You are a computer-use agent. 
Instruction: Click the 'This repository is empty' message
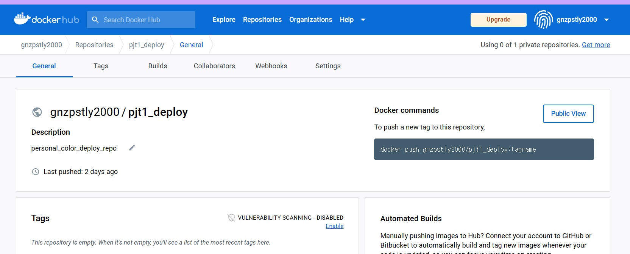coord(151,242)
